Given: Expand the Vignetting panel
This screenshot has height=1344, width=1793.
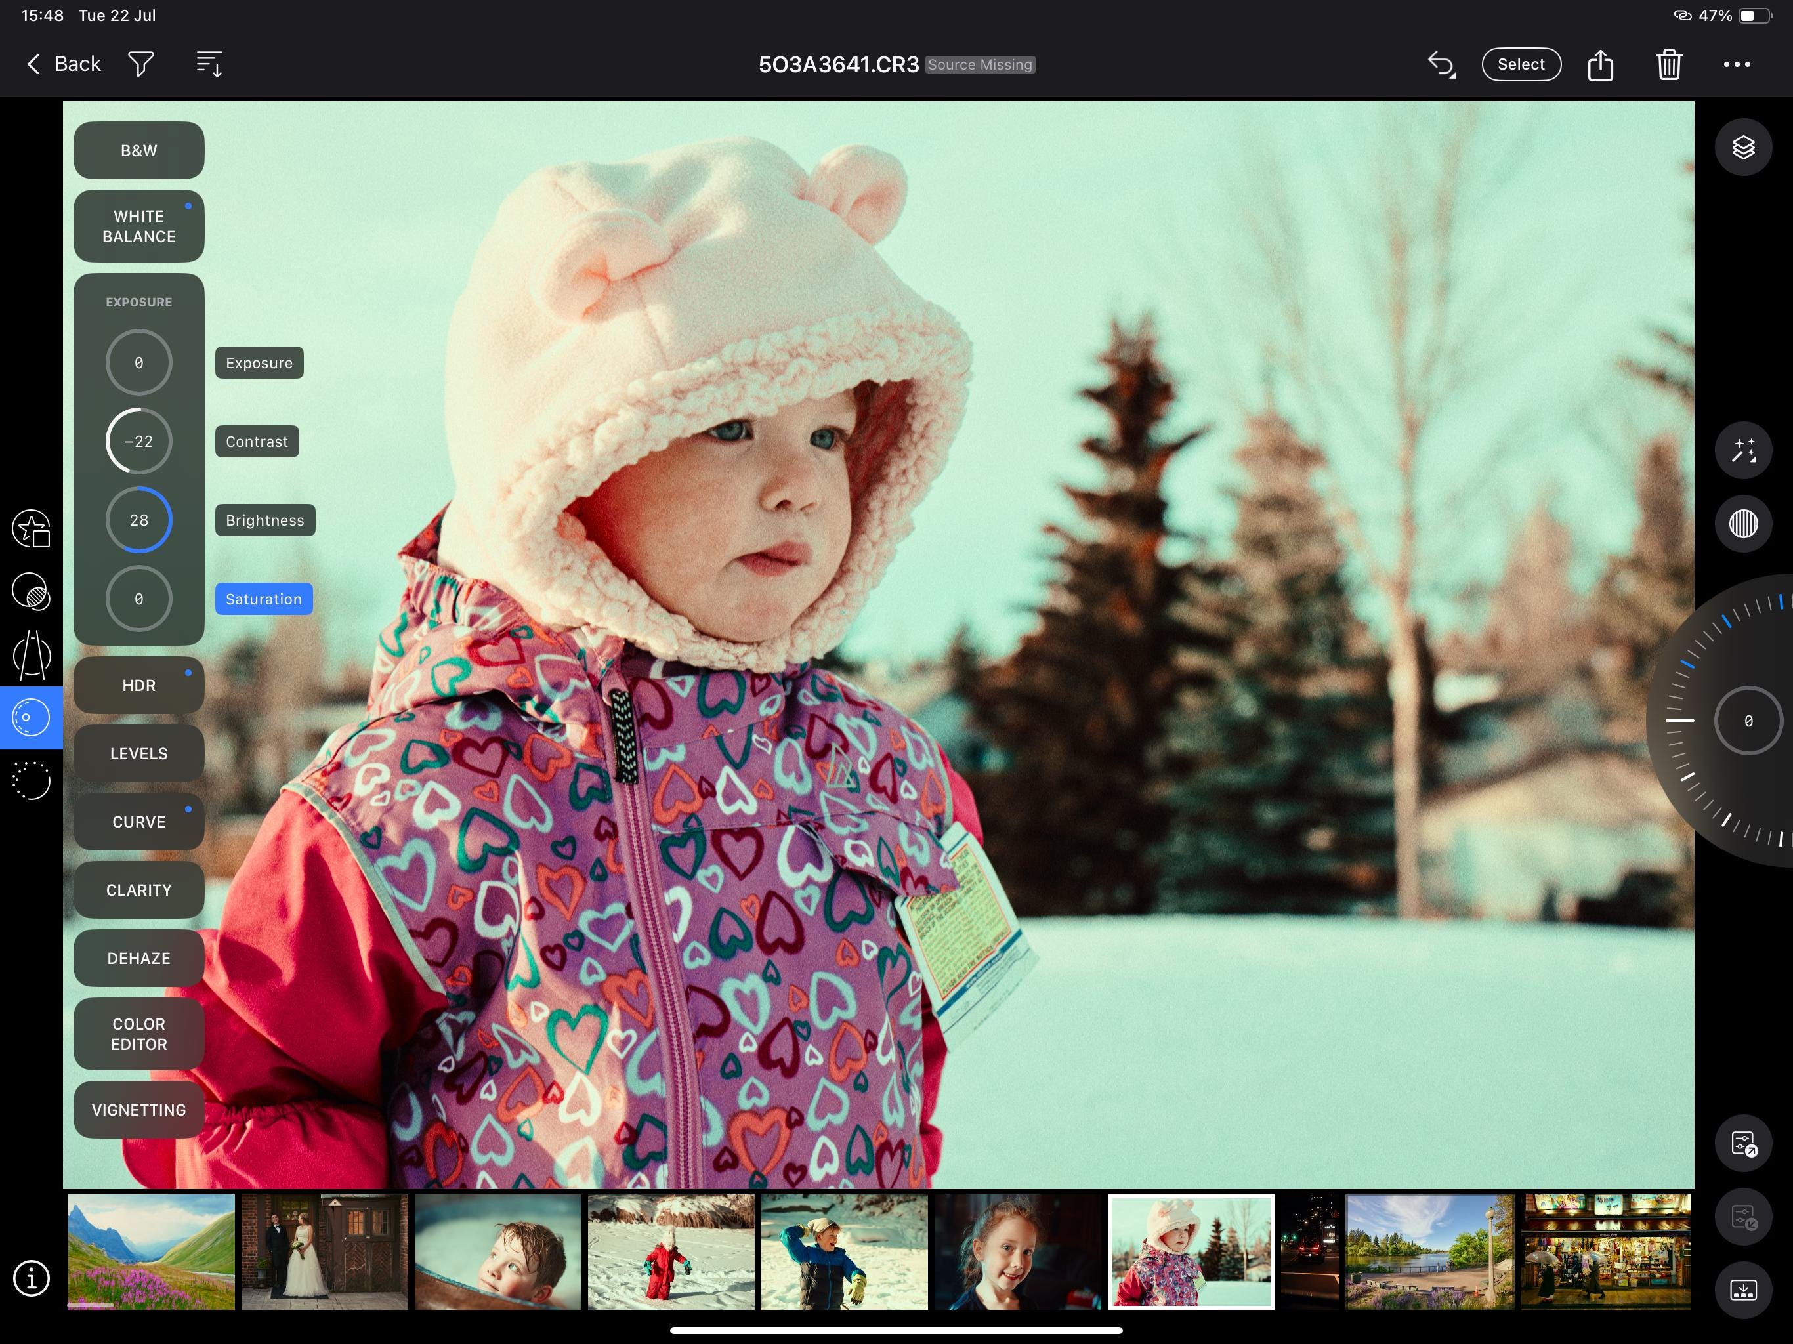Looking at the screenshot, I should pyautogui.click(x=138, y=1109).
